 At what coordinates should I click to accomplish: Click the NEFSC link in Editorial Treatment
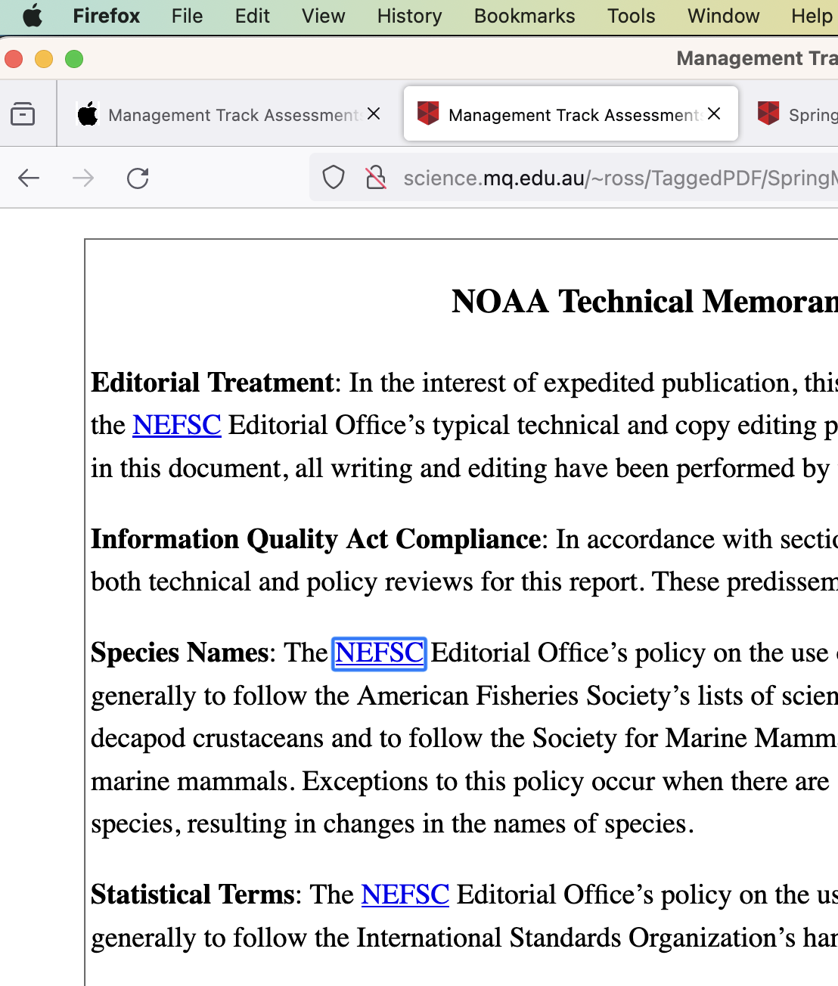[177, 426]
